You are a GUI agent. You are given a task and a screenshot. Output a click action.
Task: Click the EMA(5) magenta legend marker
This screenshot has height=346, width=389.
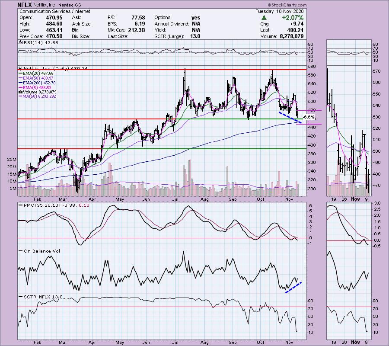(x=20, y=88)
